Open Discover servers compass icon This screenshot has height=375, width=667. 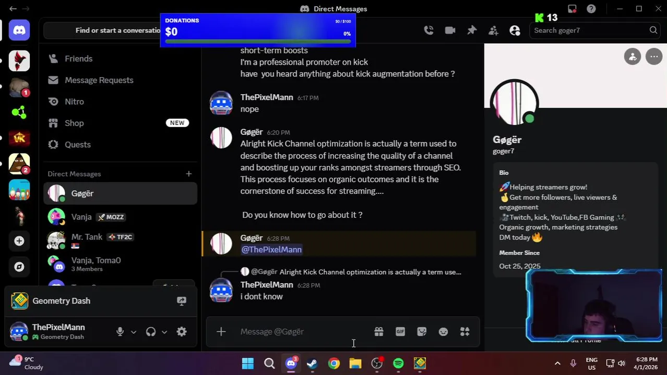[19, 267]
